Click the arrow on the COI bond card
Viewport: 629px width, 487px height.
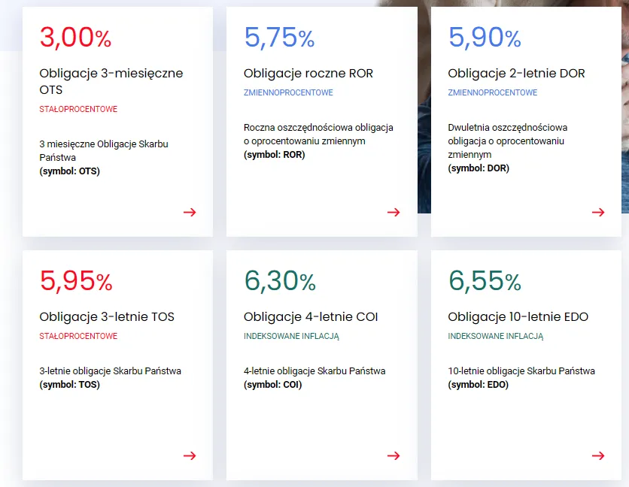pyautogui.click(x=394, y=455)
